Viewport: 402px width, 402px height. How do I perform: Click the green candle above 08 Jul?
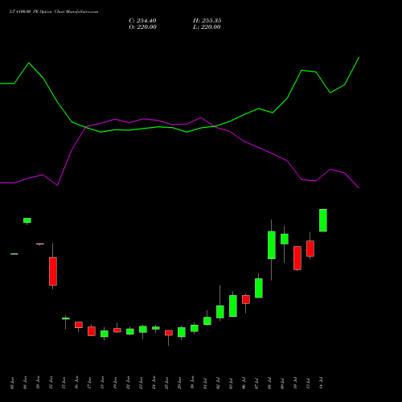[272, 244]
